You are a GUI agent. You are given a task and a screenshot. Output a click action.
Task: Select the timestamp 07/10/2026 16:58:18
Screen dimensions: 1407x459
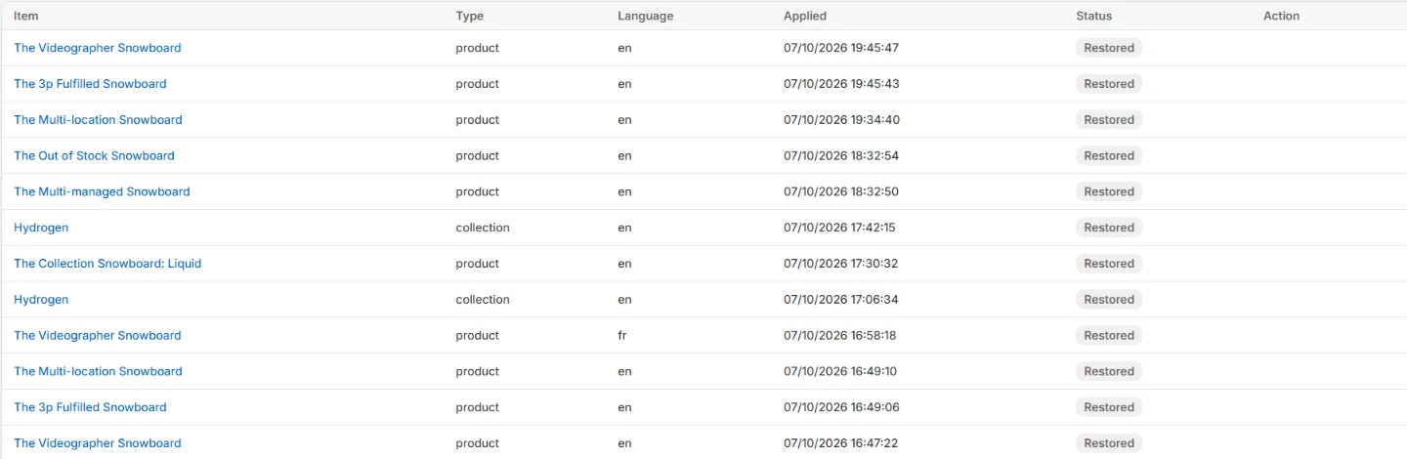click(840, 336)
